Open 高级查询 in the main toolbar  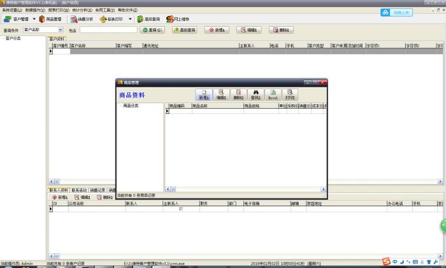pyautogui.click(x=149, y=19)
